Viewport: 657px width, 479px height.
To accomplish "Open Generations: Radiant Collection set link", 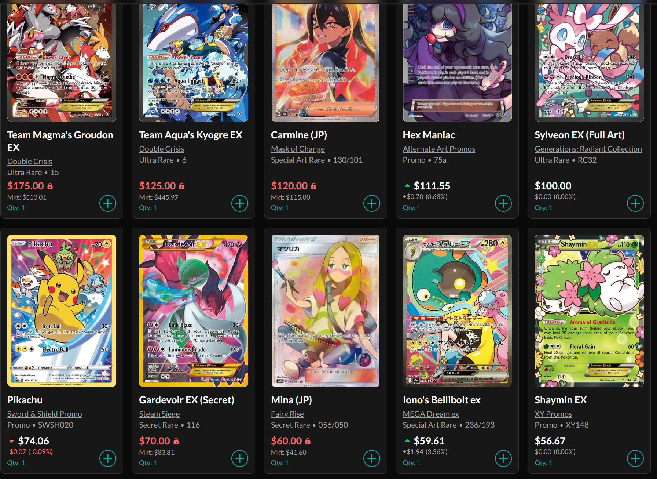I will click(x=588, y=149).
